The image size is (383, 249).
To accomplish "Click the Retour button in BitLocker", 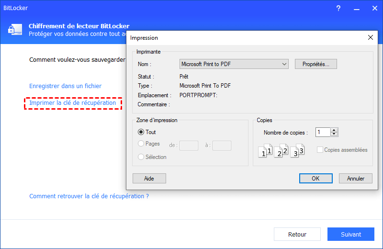I will click(x=297, y=234).
